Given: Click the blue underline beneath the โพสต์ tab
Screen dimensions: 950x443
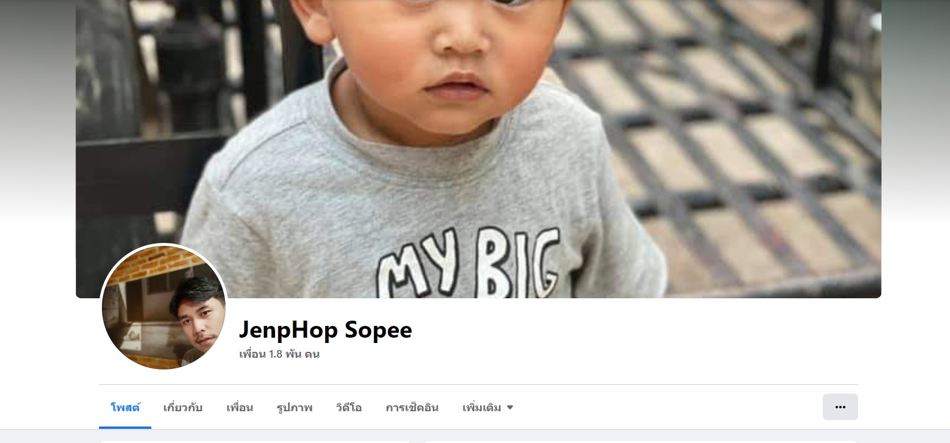Looking at the screenshot, I should [125, 428].
